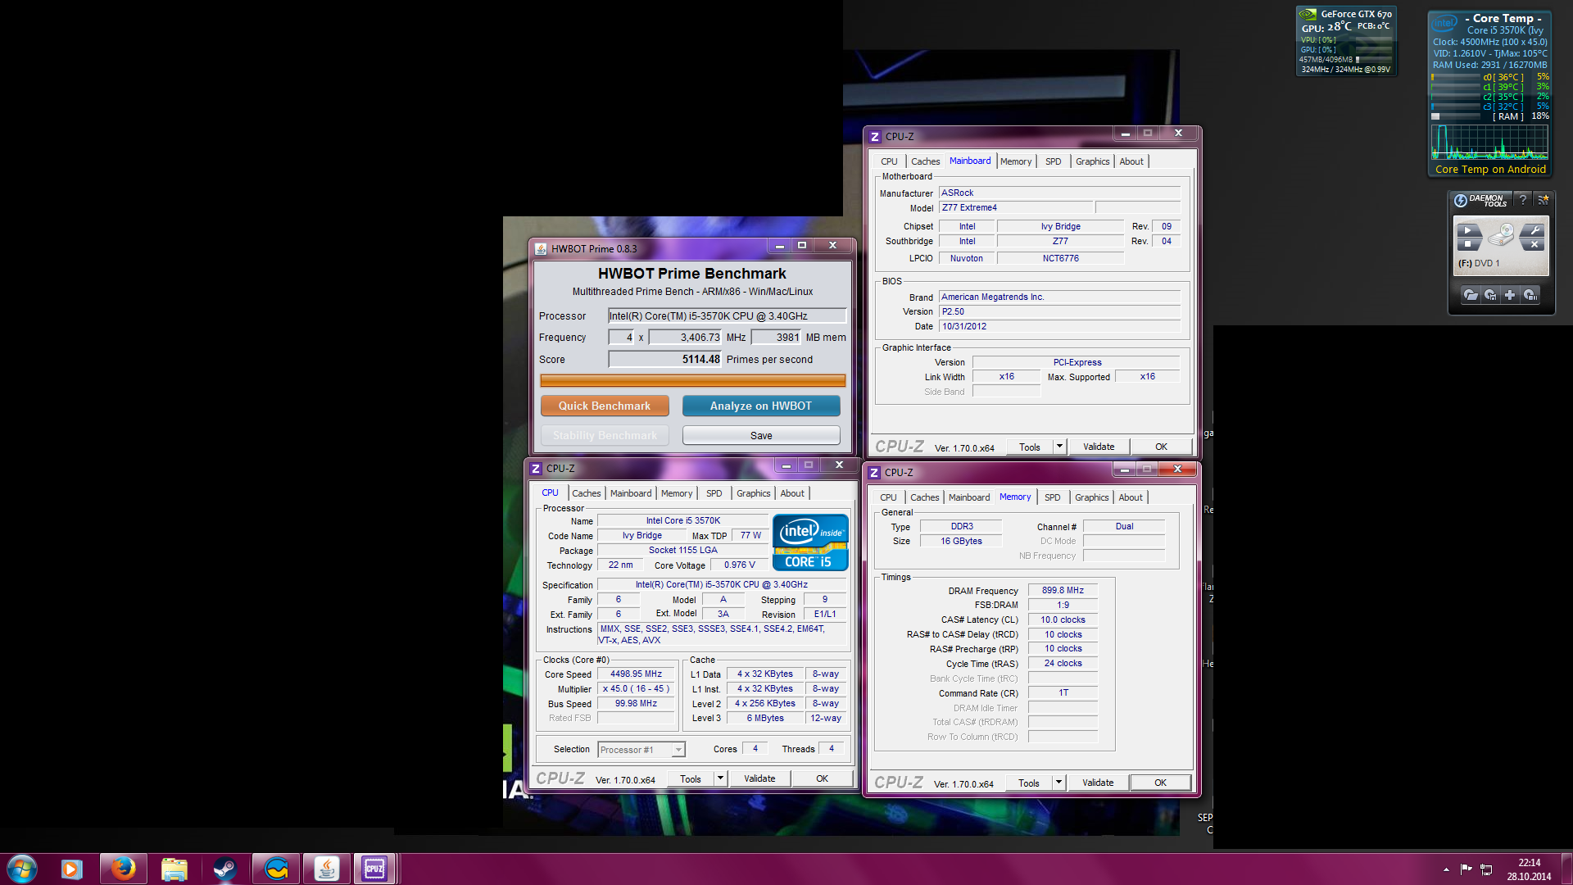This screenshot has height=885, width=1573.
Task: Click the open-folder icon in Daemon Tools gadget
Action: pos(1471,295)
